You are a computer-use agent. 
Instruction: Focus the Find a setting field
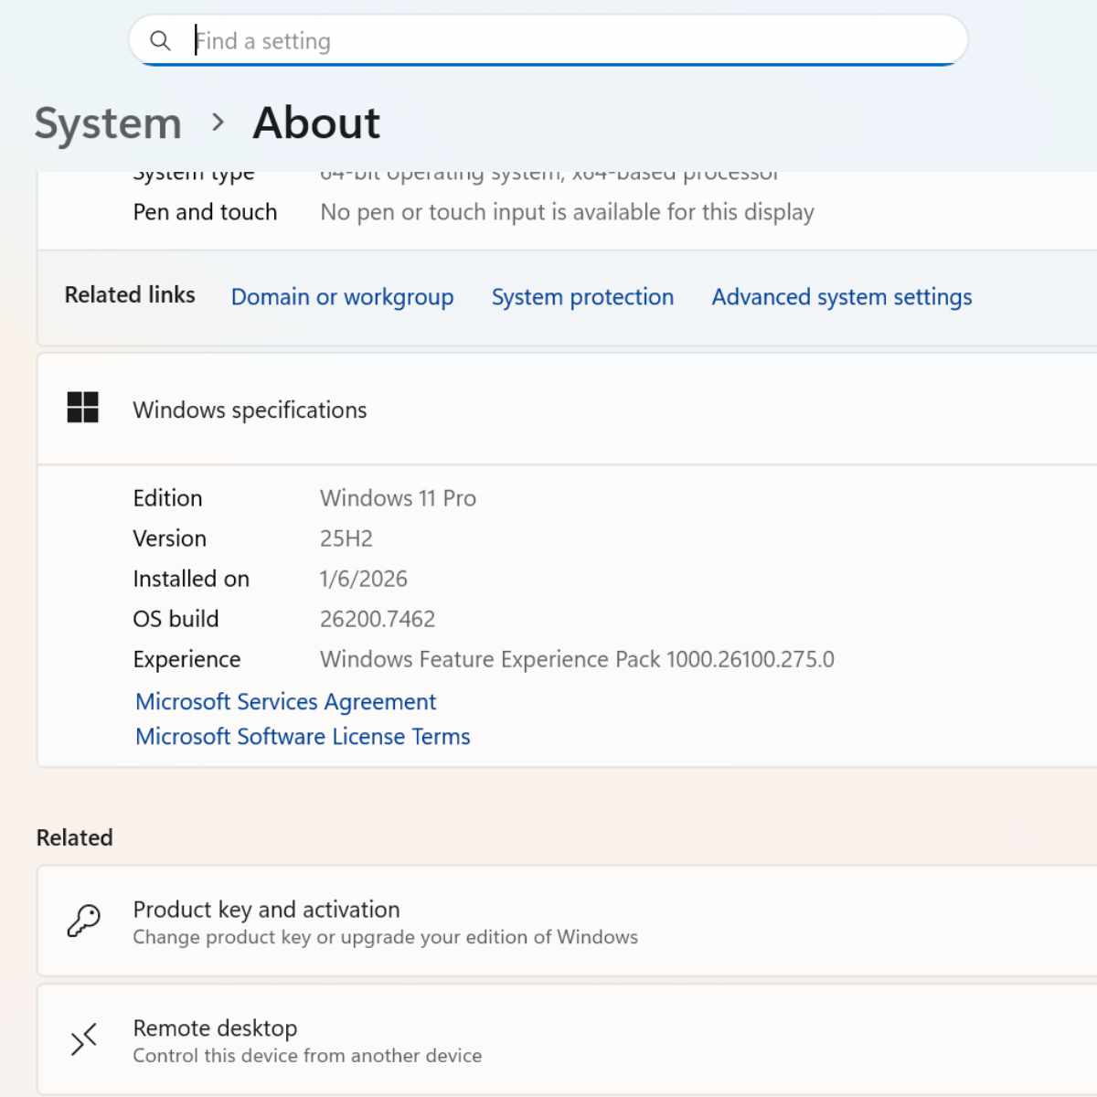coord(548,41)
